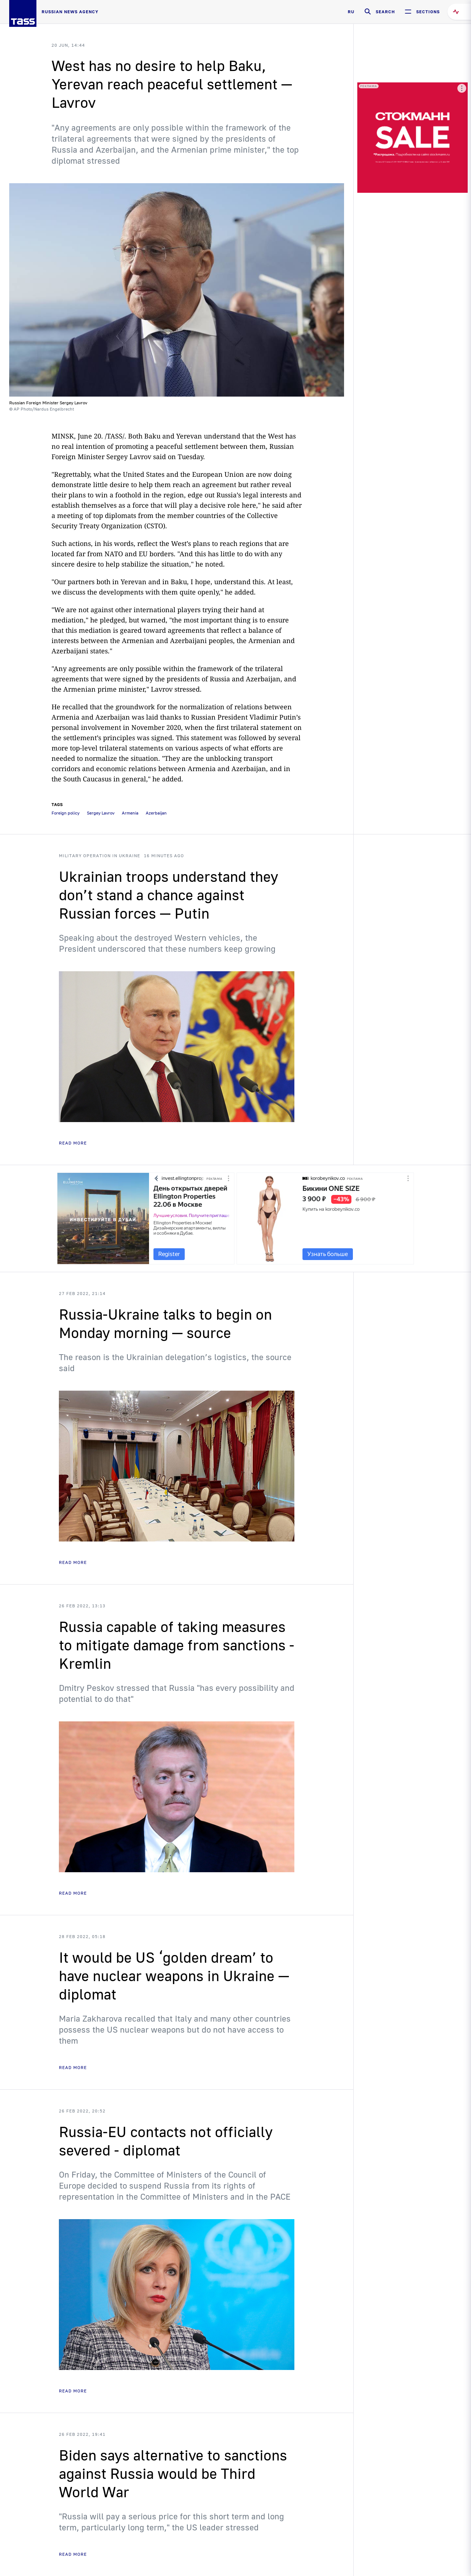This screenshot has width=471, height=2576.
Task: Click the live pulse icon in header
Action: click(x=456, y=12)
